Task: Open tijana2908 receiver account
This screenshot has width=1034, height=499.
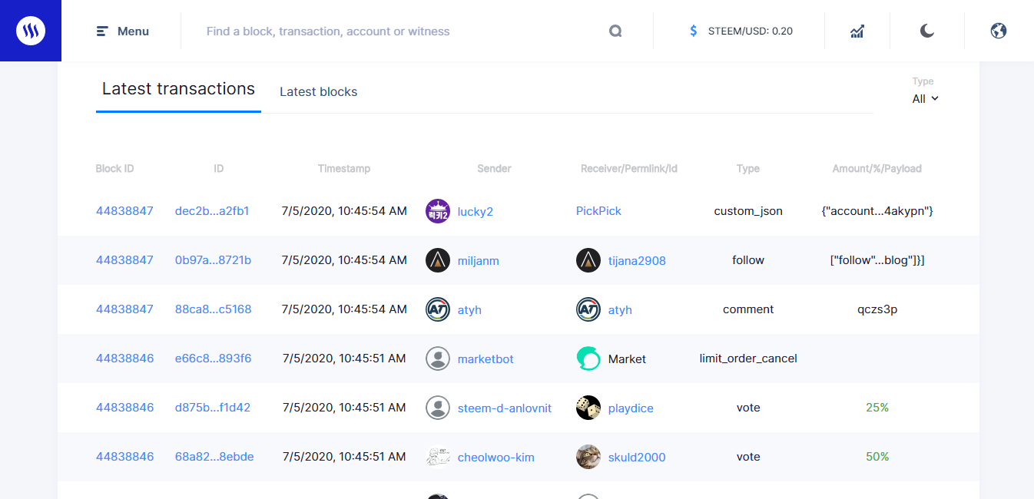Action: pos(637,261)
